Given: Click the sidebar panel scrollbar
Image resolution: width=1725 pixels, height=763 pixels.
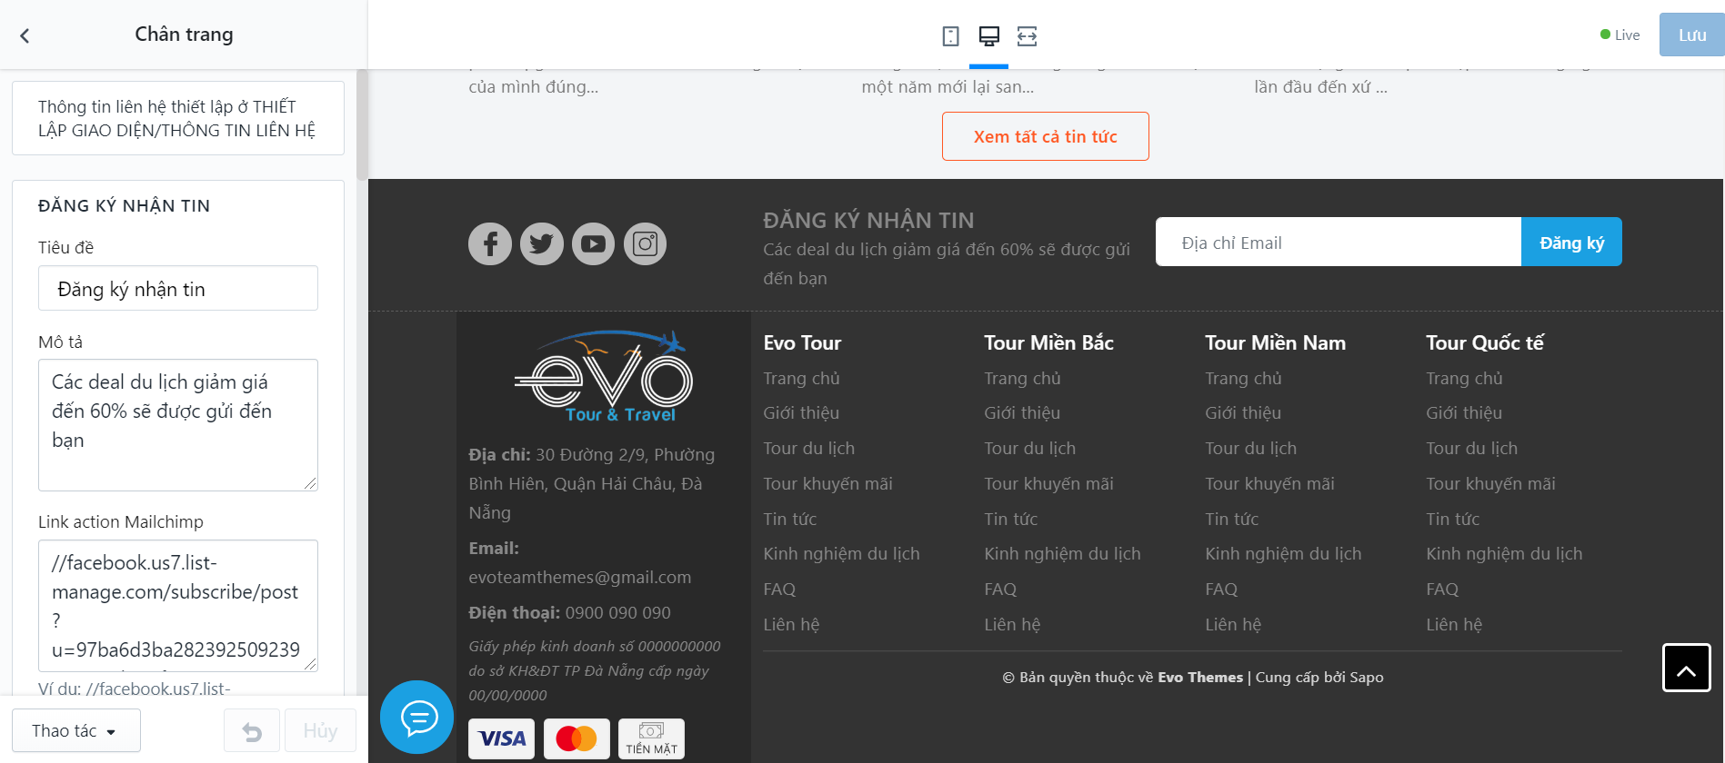Looking at the screenshot, I should tap(362, 125).
